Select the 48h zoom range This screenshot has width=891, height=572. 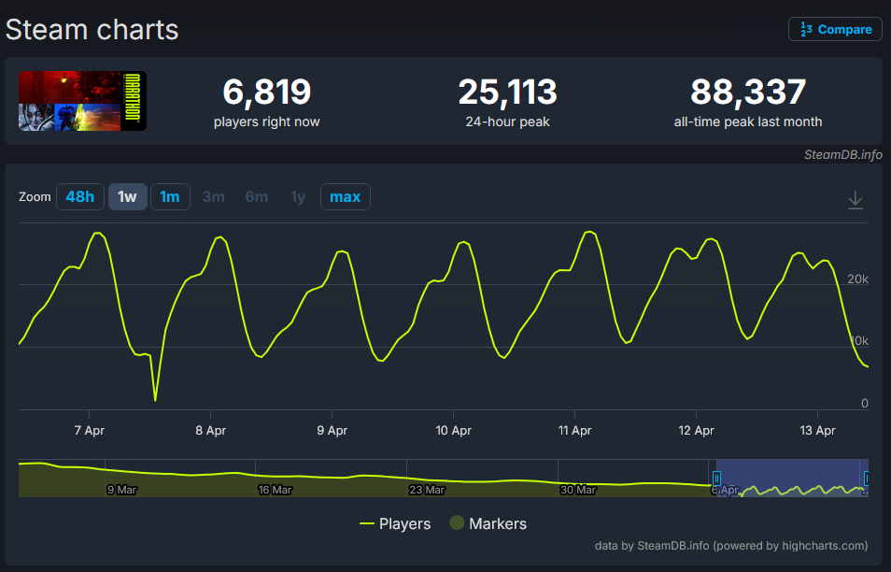click(x=80, y=196)
